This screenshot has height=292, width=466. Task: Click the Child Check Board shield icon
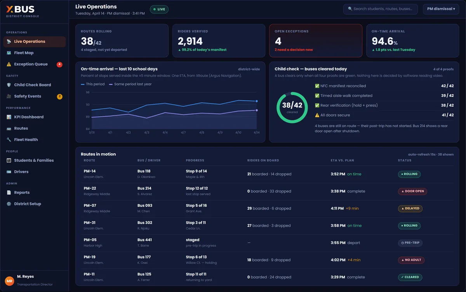point(9,85)
